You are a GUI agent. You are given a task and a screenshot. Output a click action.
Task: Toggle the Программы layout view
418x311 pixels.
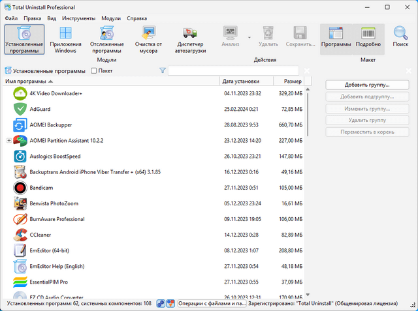pyautogui.click(x=336, y=38)
